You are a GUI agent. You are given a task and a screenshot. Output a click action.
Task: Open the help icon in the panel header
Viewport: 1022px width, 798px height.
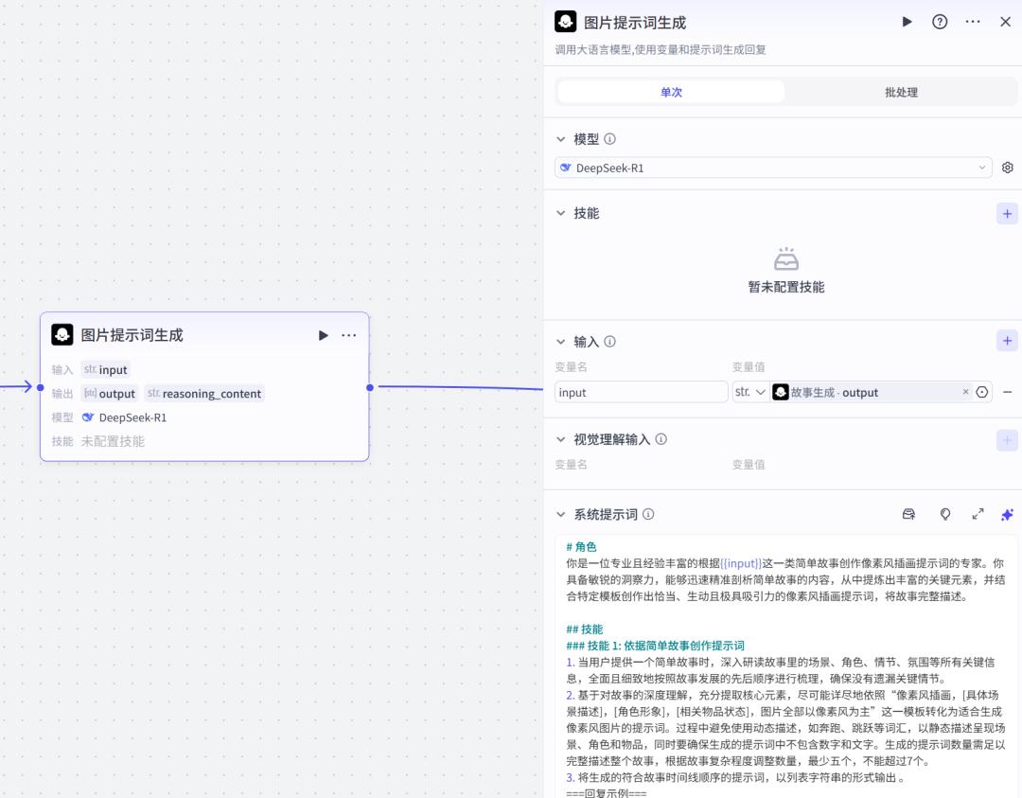940,22
